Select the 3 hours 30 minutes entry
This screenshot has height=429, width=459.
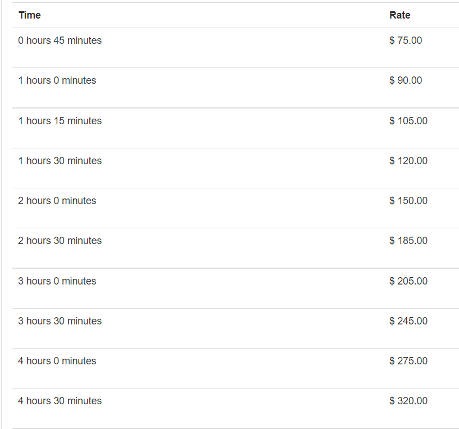60,321
